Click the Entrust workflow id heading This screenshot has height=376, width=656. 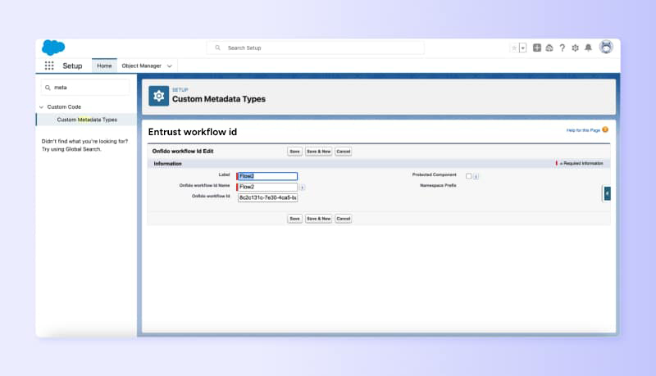[193, 132]
